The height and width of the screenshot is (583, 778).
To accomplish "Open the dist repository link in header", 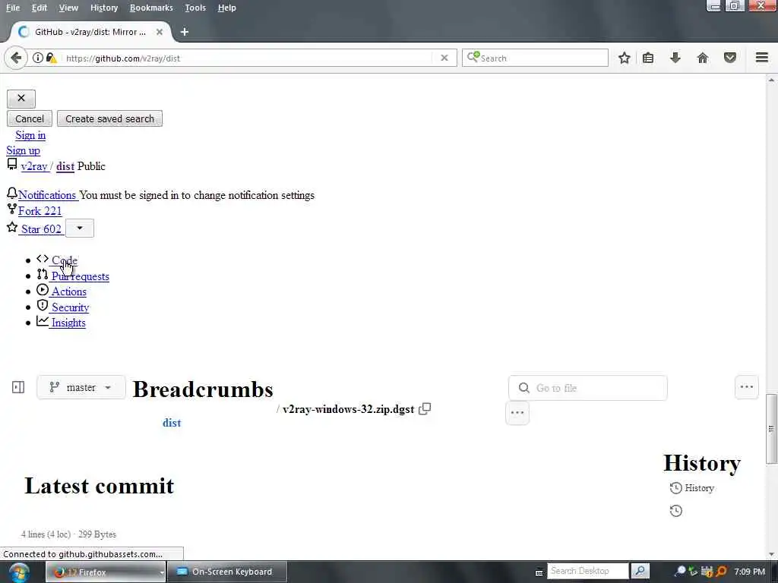I will point(65,166).
